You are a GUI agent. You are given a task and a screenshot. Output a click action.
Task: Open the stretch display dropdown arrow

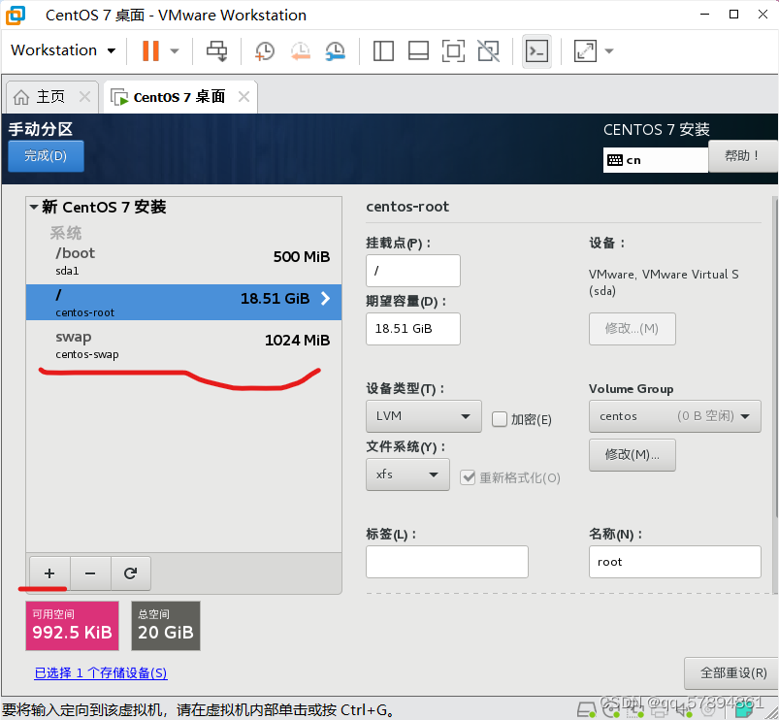(609, 50)
